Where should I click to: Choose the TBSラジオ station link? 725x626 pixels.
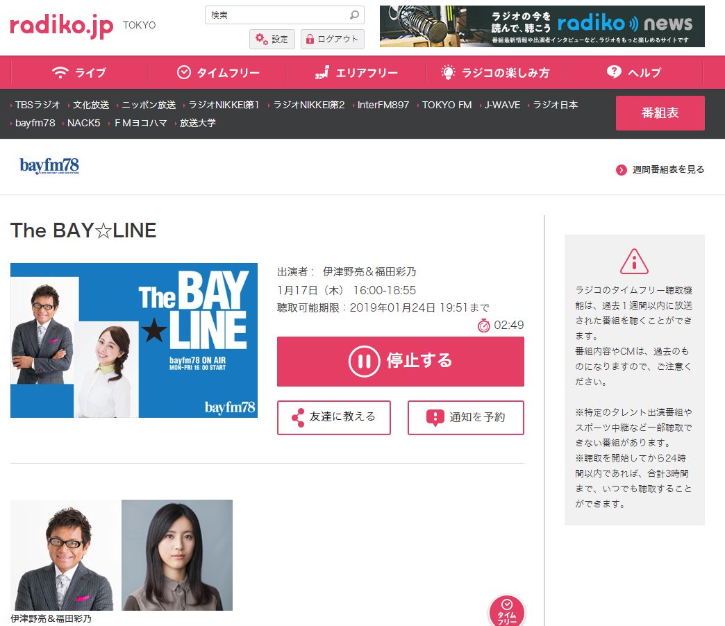[37, 105]
